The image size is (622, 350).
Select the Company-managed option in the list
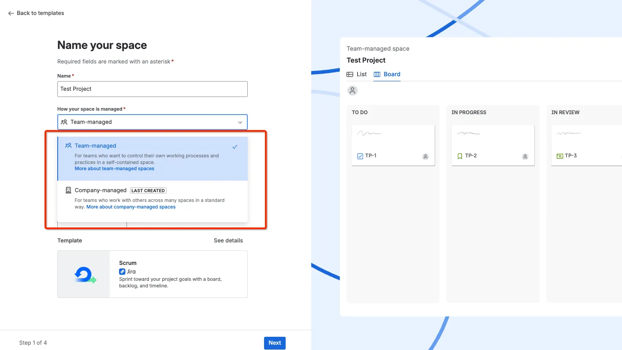[x=153, y=198]
